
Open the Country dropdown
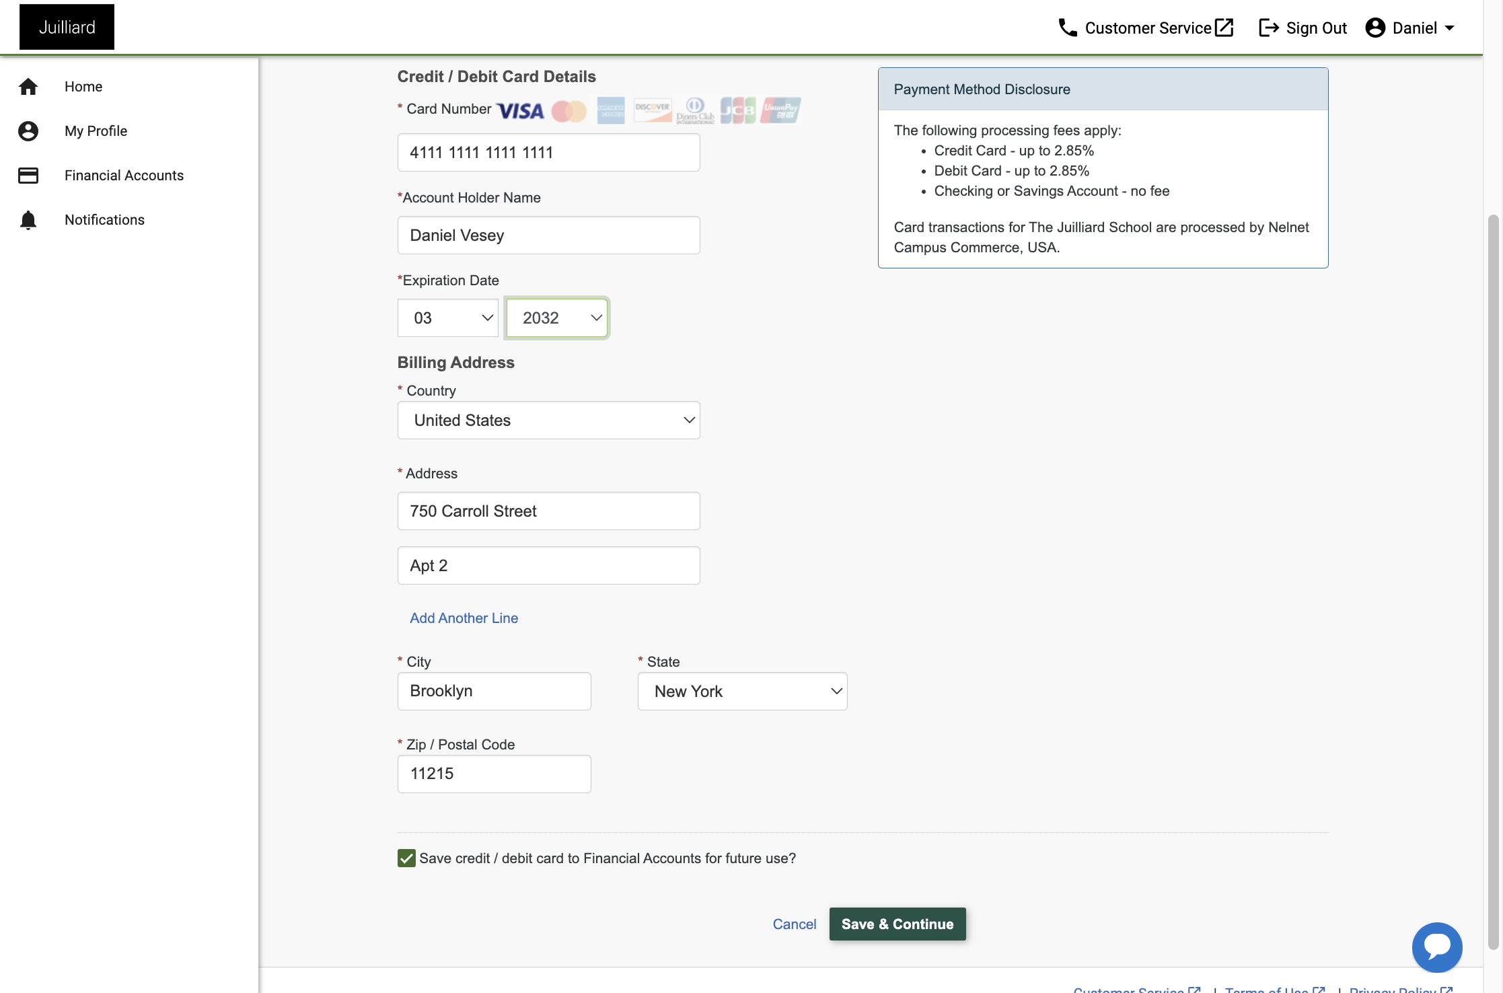[x=549, y=420]
